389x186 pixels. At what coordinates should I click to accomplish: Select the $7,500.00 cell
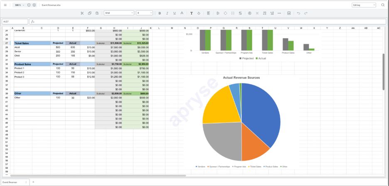click(114, 47)
